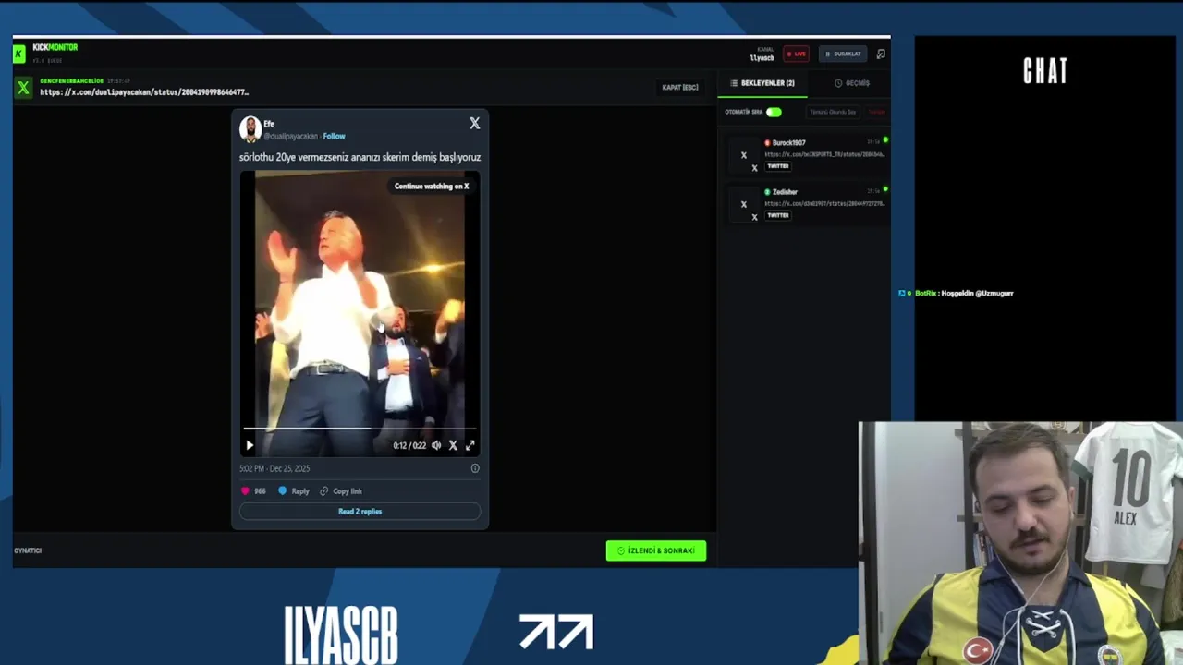Click the tweet date 5:02 PM Dec 25, 2025

click(x=274, y=469)
